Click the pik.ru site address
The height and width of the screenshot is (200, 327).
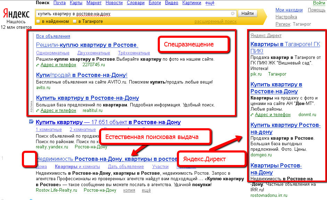pos(256,74)
